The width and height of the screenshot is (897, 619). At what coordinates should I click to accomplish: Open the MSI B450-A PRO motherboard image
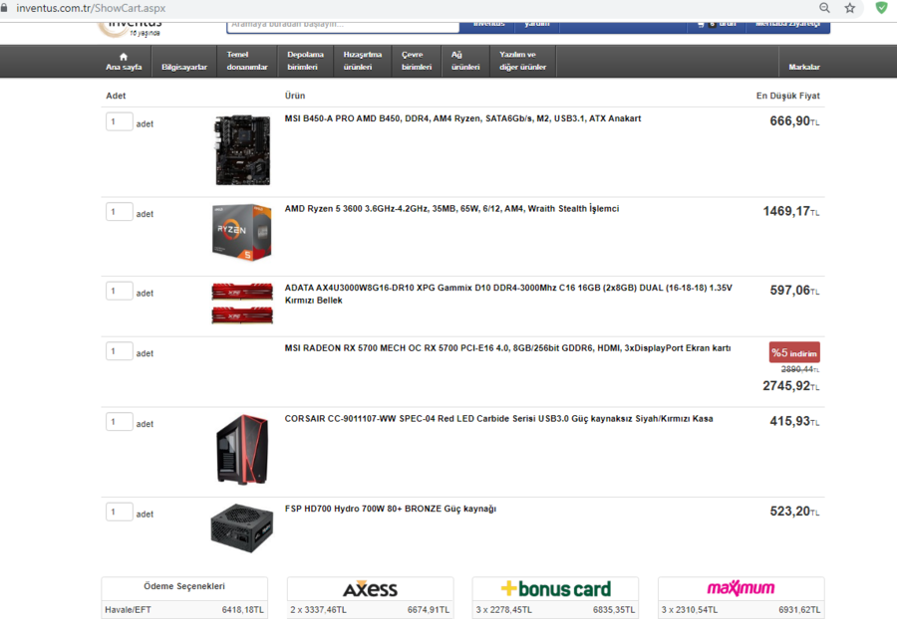pyautogui.click(x=242, y=150)
